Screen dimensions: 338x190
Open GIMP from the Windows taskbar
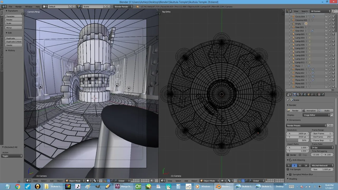tap(98, 186)
